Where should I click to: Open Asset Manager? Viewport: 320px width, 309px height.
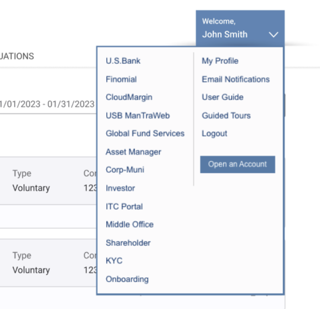pos(133,152)
